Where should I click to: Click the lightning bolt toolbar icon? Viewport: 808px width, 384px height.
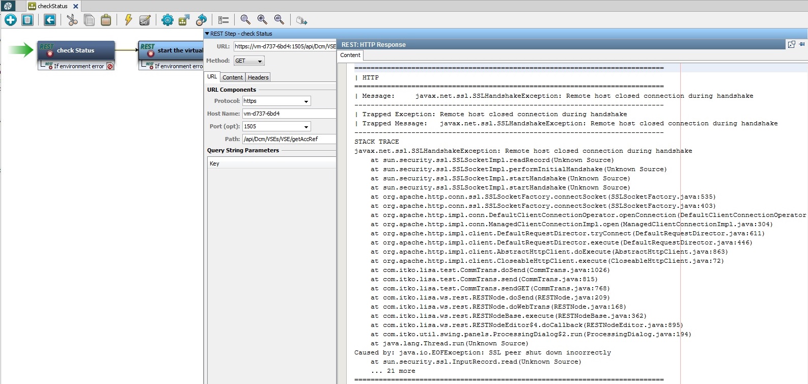128,20
